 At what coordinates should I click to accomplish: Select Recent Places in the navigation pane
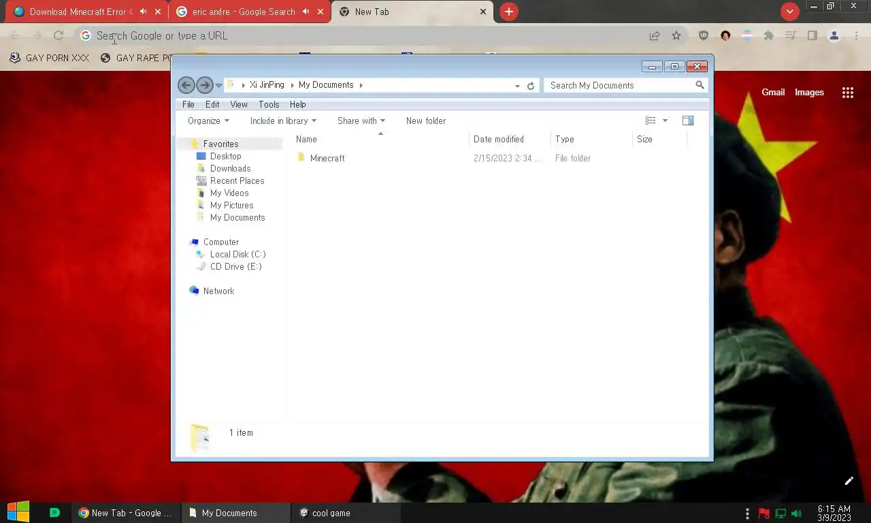(x=237, y=180)
